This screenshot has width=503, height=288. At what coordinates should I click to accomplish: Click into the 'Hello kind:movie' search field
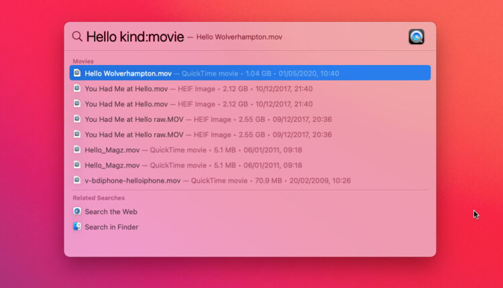tap(135, 37)
